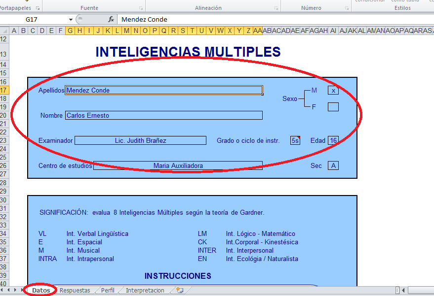Toggle the Sec cell containing A

pyautogui.click(x=333, y=165)
